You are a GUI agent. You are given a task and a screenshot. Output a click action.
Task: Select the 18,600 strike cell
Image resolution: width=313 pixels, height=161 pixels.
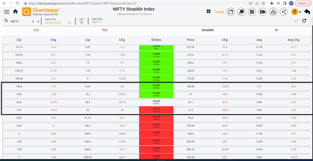[x=156, y=102]
